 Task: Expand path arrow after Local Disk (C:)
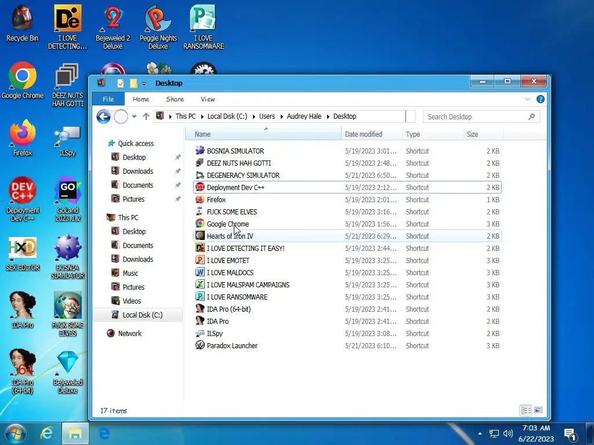tap(253, 116)
